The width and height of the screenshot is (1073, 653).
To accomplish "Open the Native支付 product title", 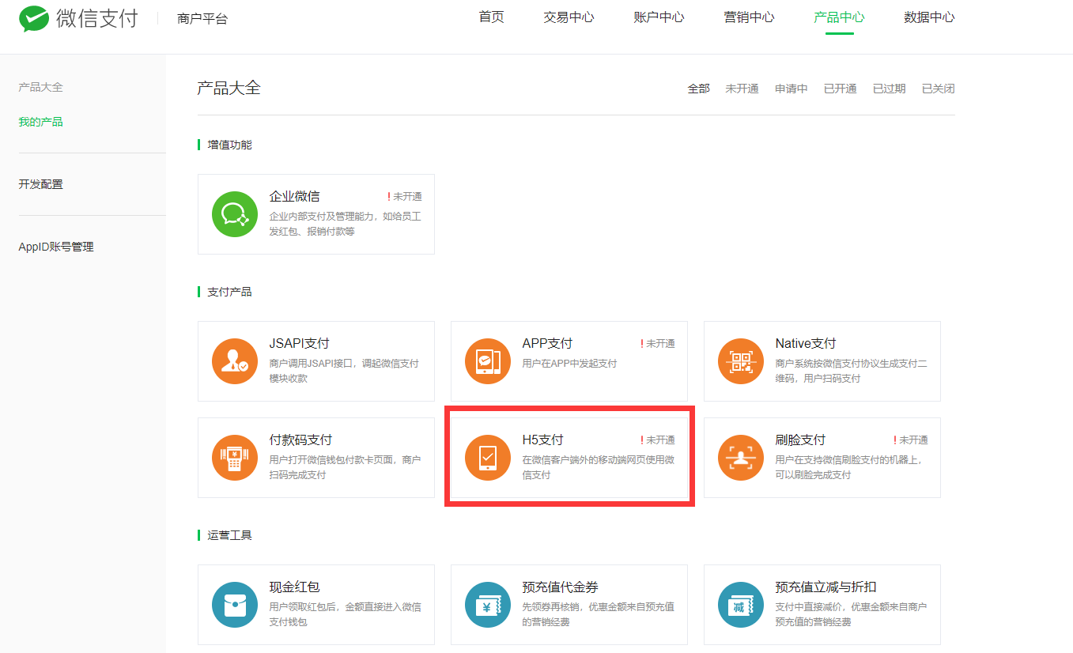I will [806, 343].
